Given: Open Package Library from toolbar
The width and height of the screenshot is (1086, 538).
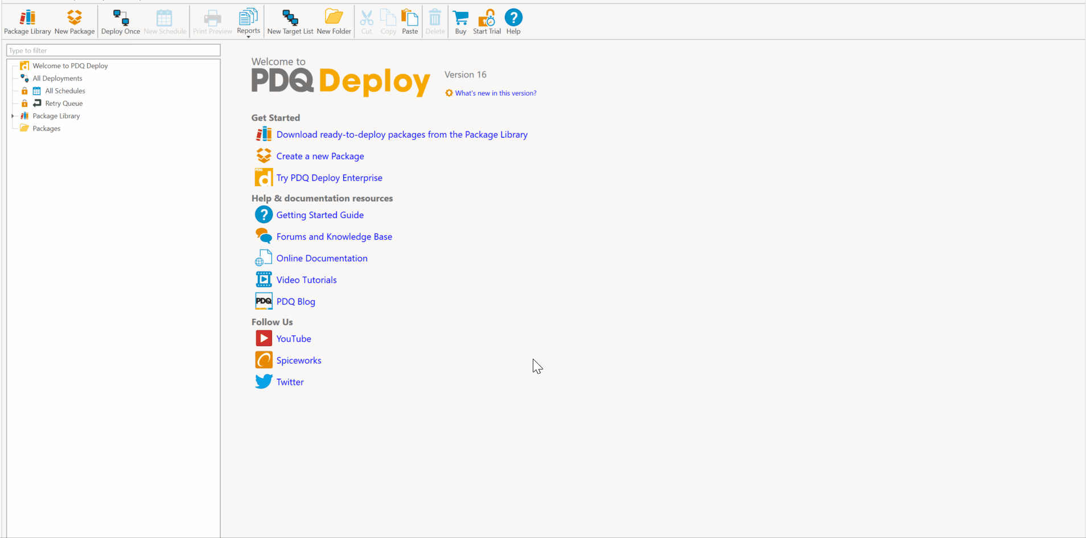Looking at the screenshot, I should point(27,22).
